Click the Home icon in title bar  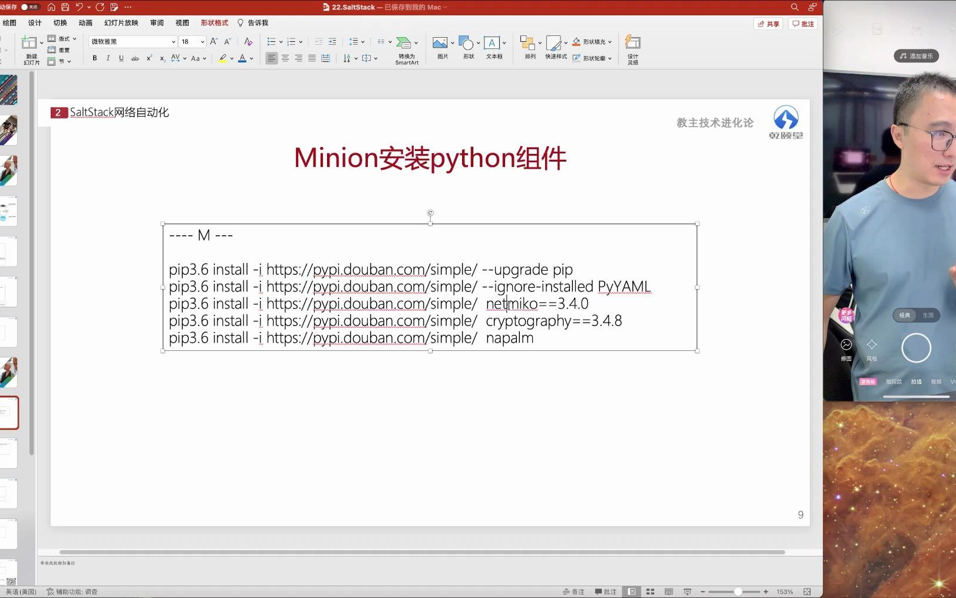[x=51, y=7]
